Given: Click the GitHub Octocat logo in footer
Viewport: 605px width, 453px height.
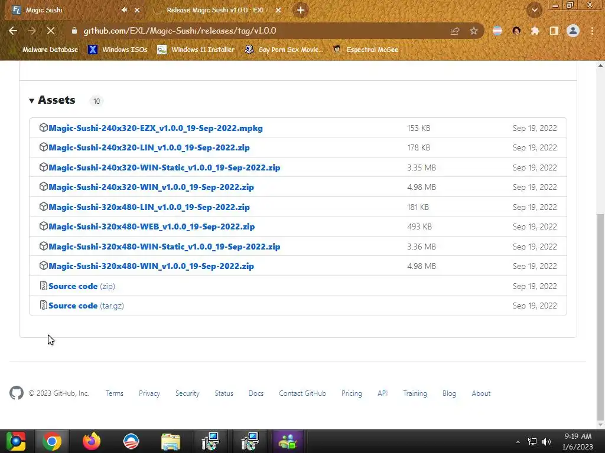Looking at the screenshot, I should (x=17, y=393).
